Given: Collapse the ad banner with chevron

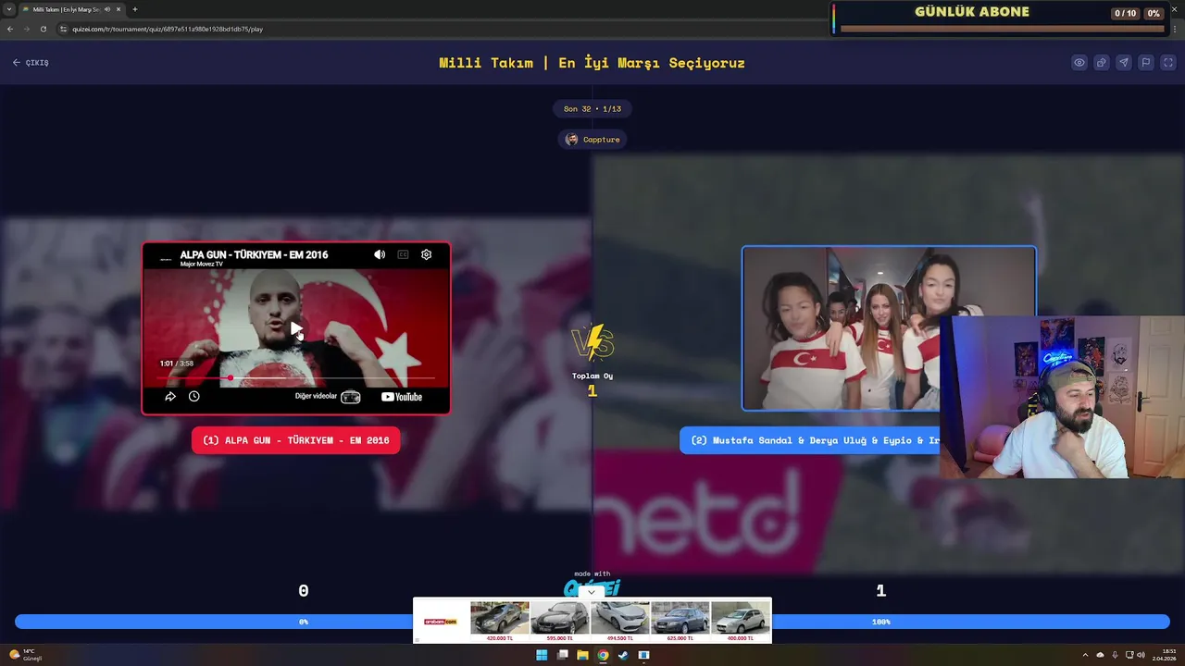Looking at the screenshot, I should [592, 592].
